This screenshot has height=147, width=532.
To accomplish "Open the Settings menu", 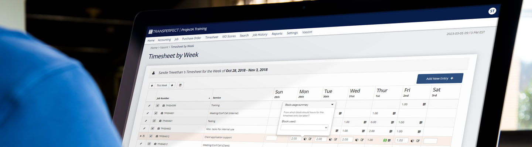I will pos(292,33).
